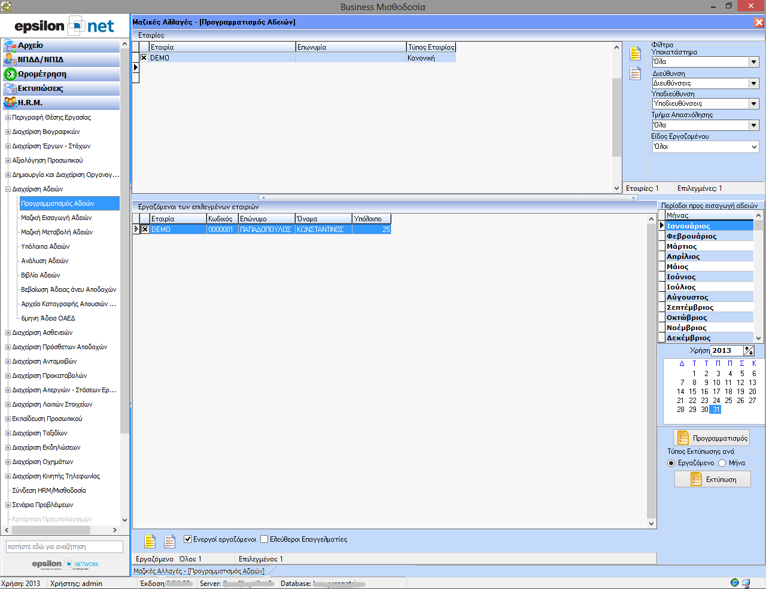Click the white deselect-all icon beside the companies grid
Screen dimensions: 766x589
[635, 74]
